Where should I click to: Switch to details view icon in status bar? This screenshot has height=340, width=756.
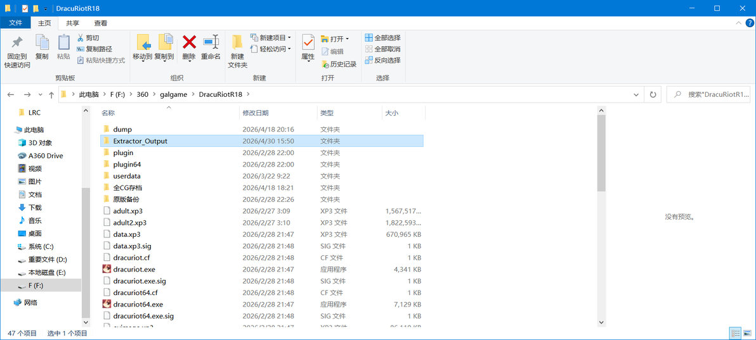735,333
